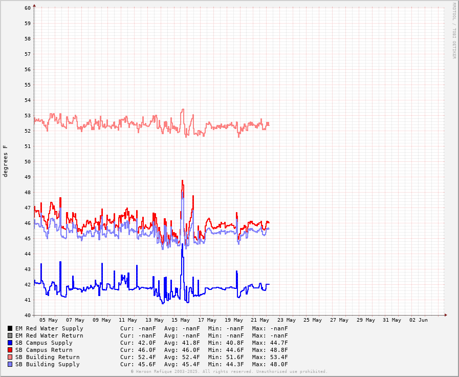Select the red SB Campus Return swatch
This screenshot has height=377, width=459.
tap(10, 350)
